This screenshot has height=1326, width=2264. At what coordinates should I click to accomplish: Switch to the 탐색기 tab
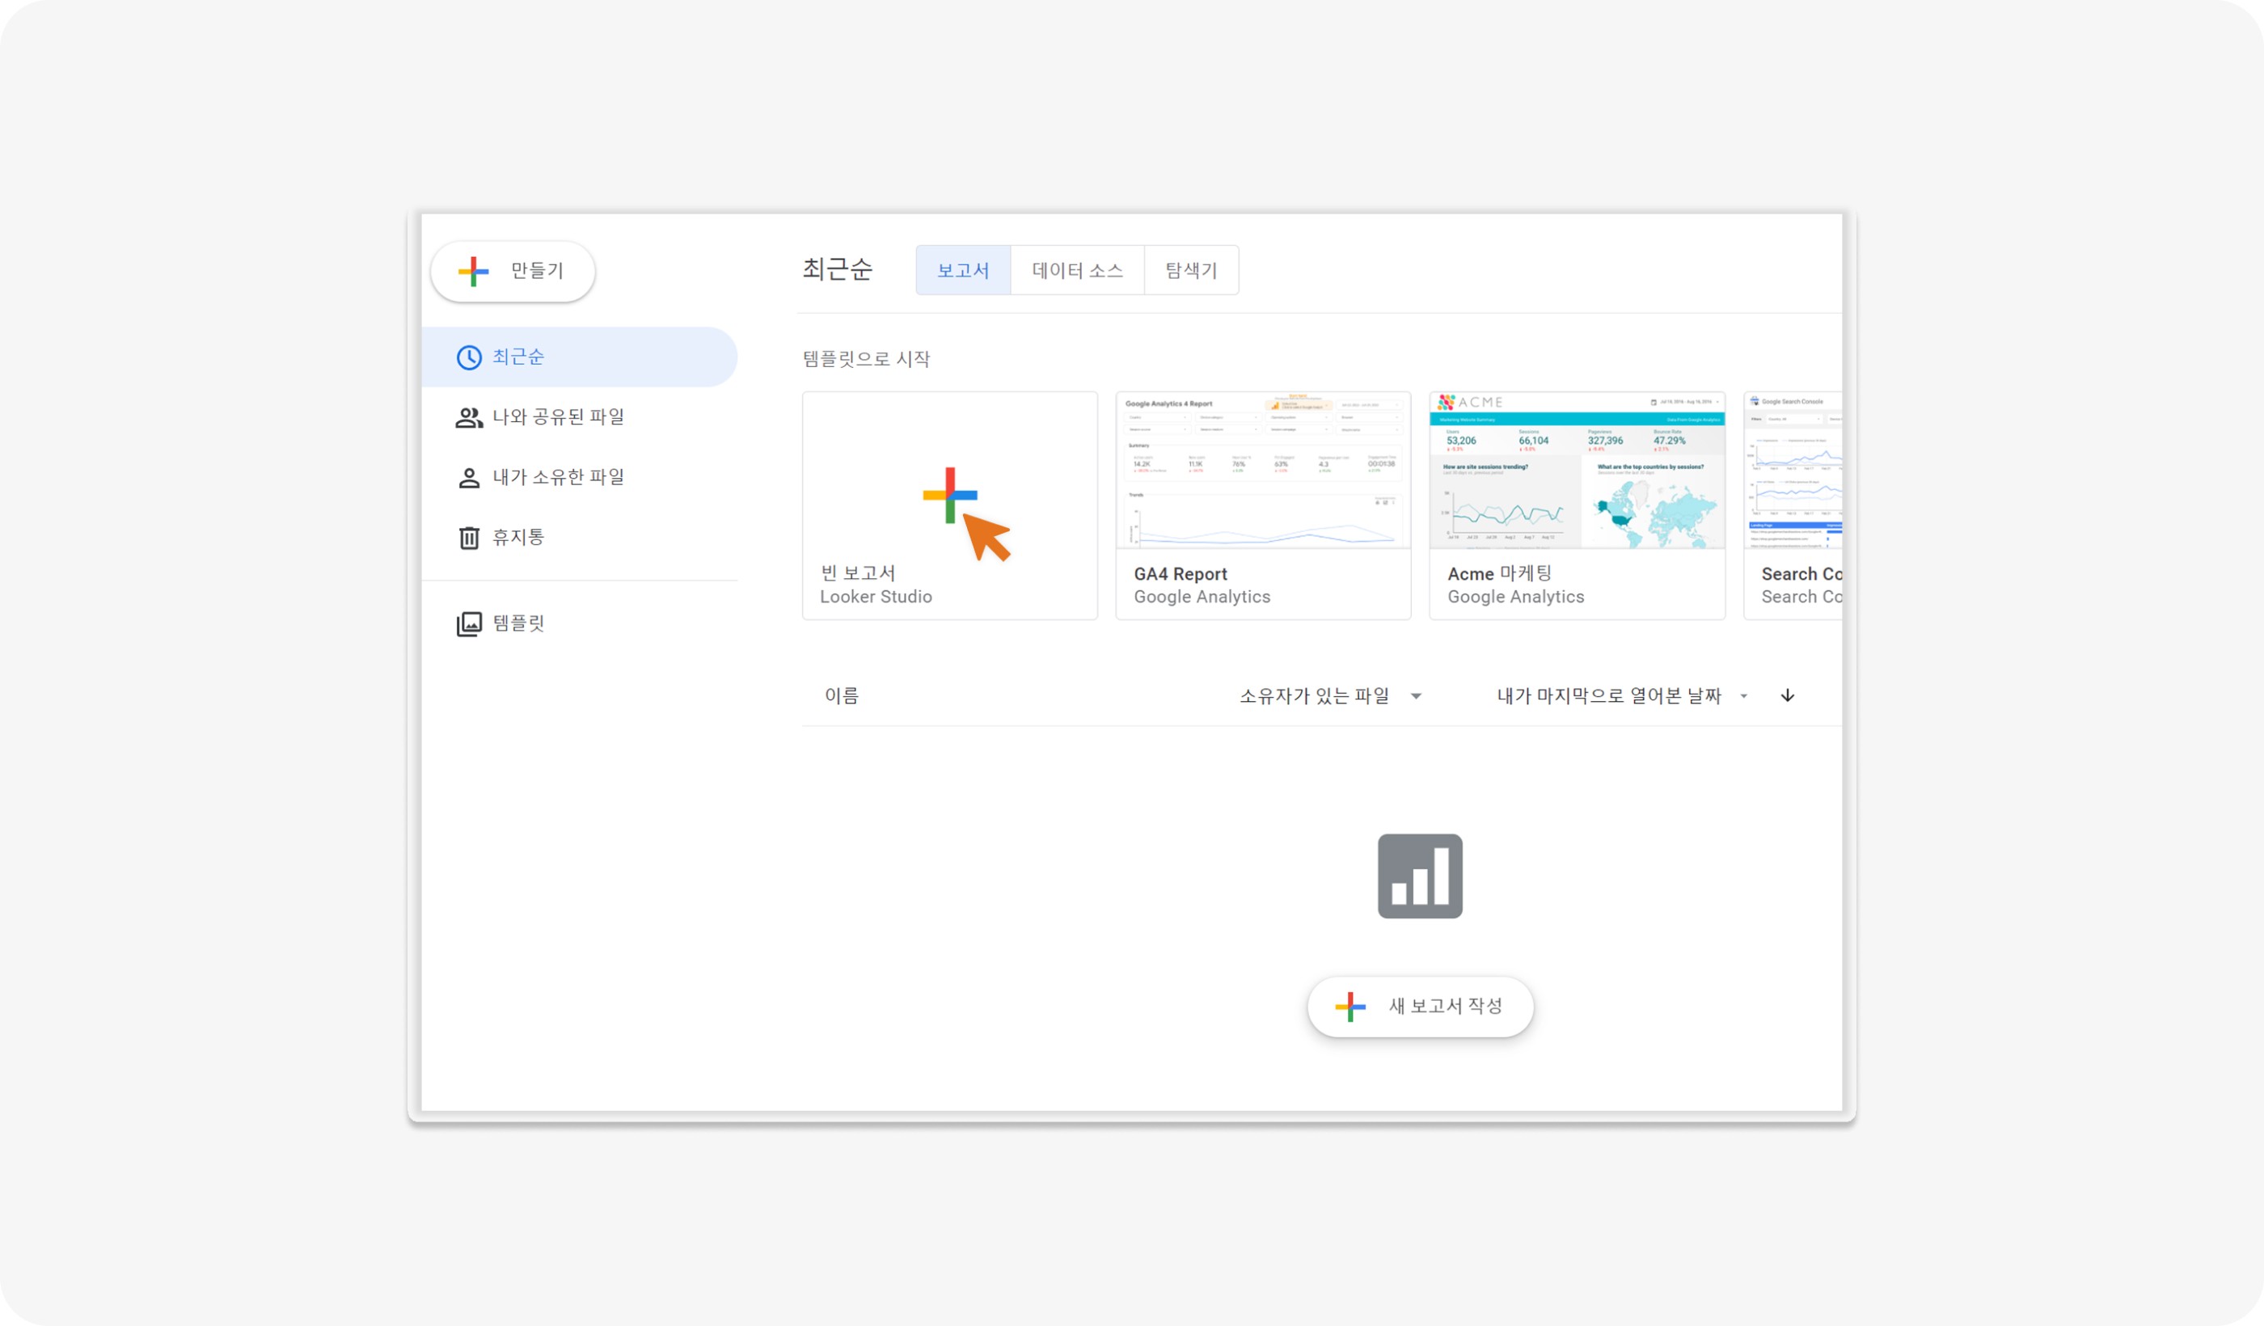[x=1191, y=270]
